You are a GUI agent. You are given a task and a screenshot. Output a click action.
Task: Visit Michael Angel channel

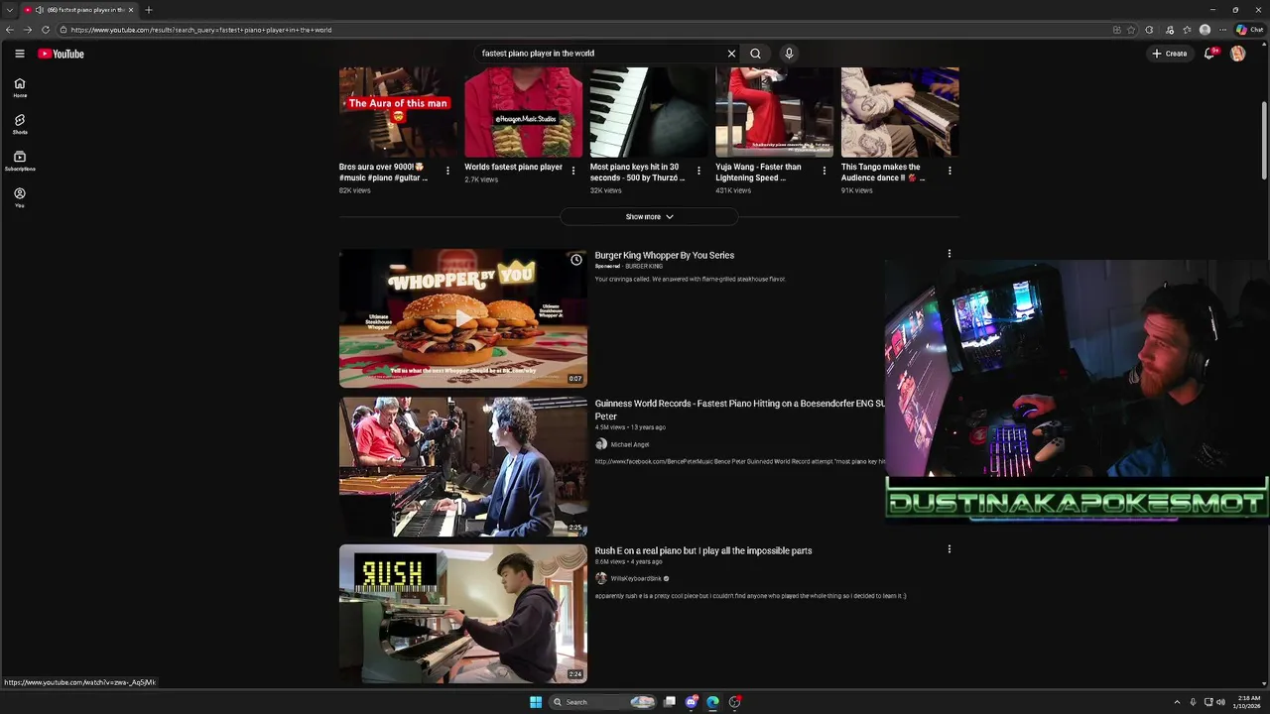[x=629, y=444]
